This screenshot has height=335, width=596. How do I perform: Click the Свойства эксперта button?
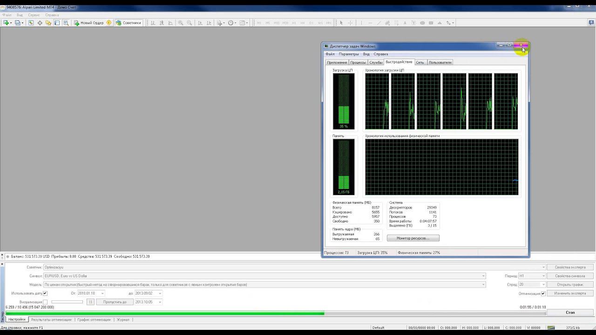(x=570, y=268)
